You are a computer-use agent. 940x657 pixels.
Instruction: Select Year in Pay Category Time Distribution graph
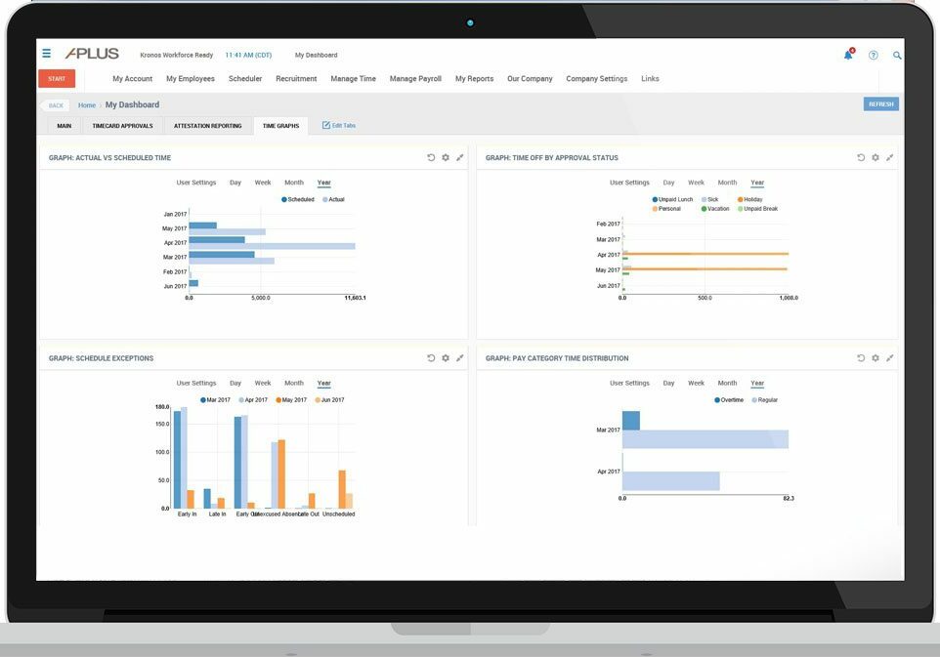(x=757, y=384)
